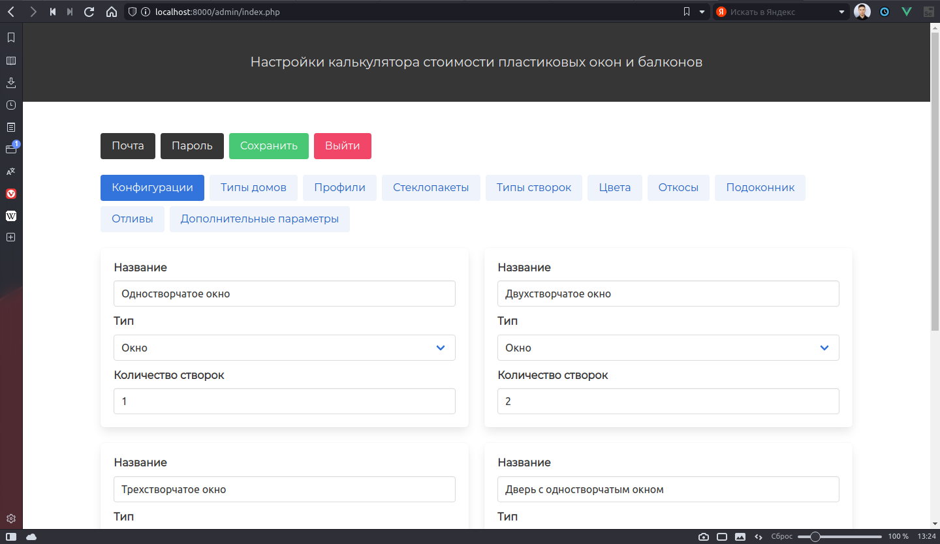Click the 13:24 clock in status bar
940x544 pixels.
click(x=926, y=537)
